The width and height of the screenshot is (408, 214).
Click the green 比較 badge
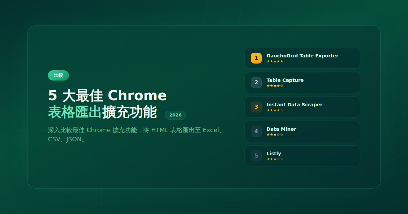coord(58,75)
